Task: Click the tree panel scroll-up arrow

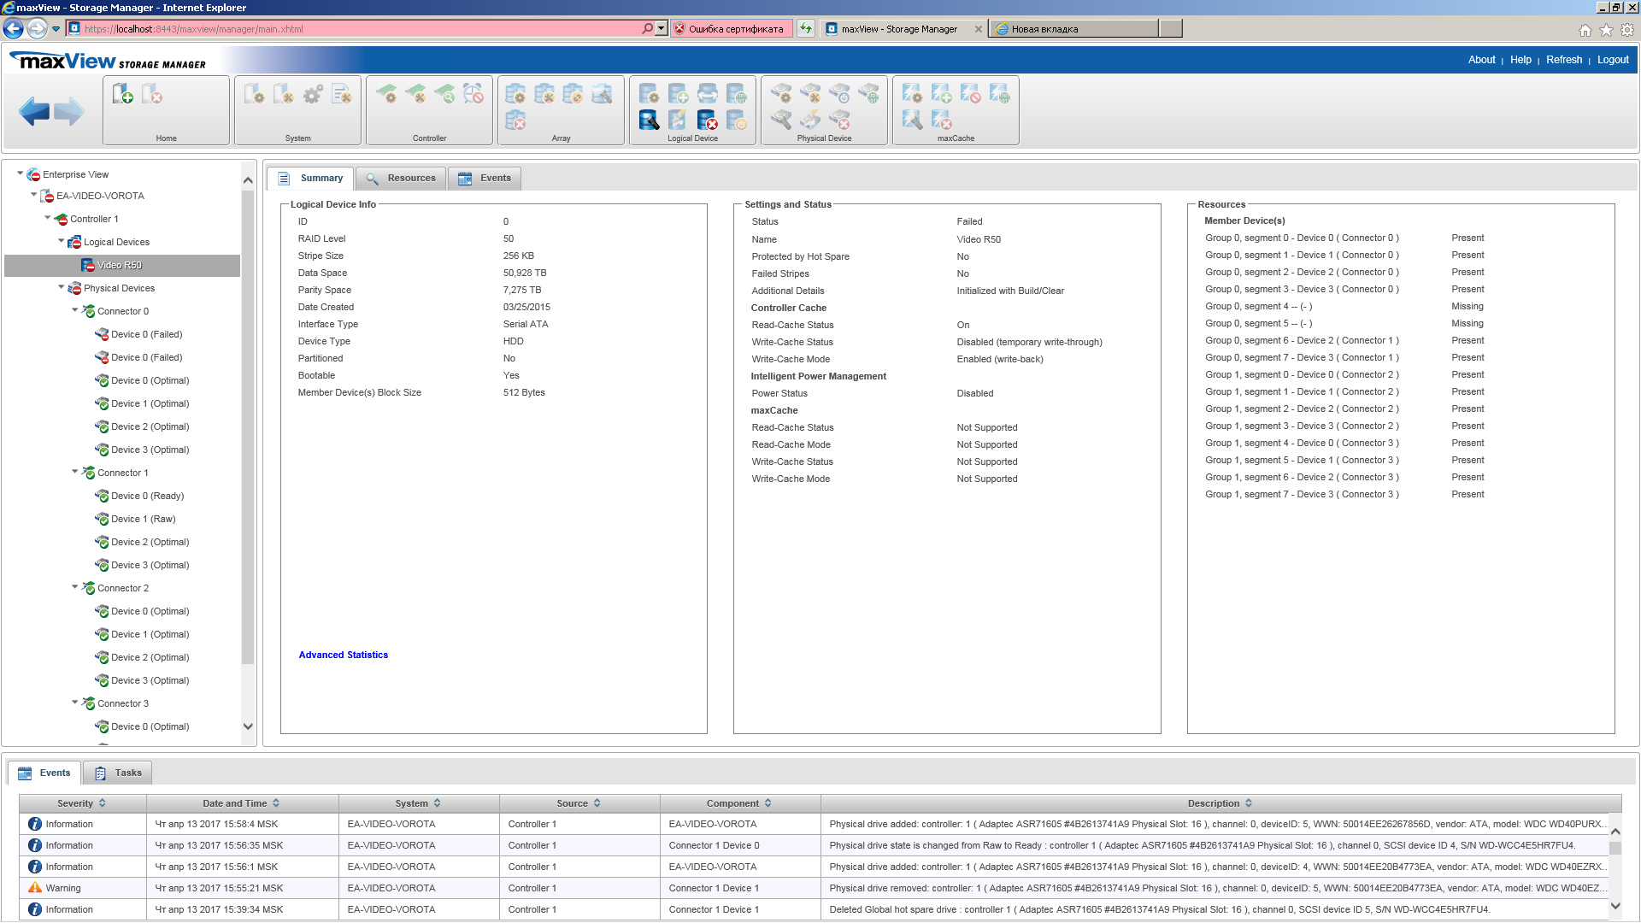Action: (248, 180)
